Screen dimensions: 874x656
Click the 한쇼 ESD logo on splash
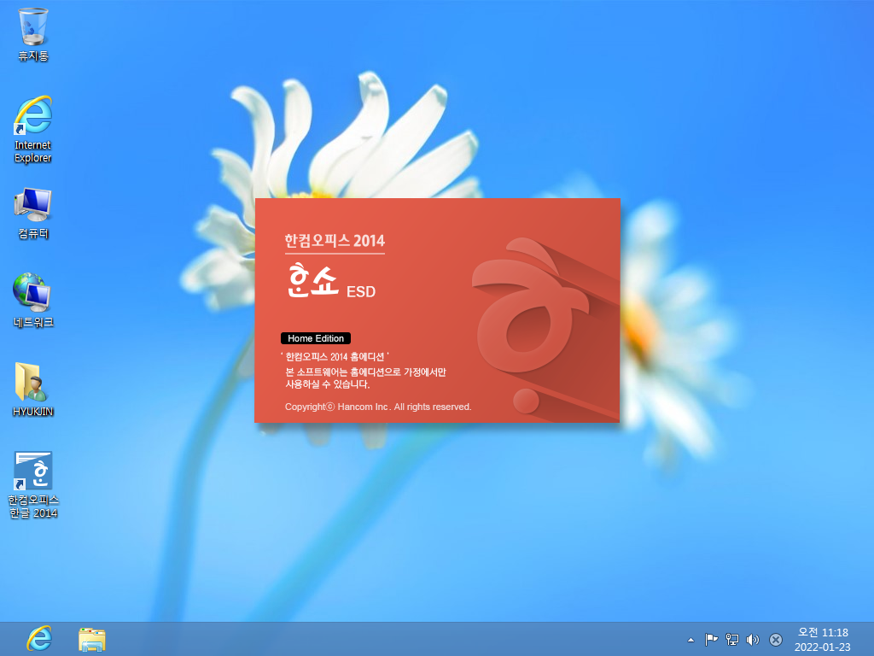pyautogui.click(x=332, y=281)
